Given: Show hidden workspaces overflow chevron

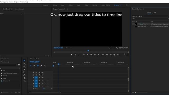Looking at the screenshot, I should [x=126, y=5].
